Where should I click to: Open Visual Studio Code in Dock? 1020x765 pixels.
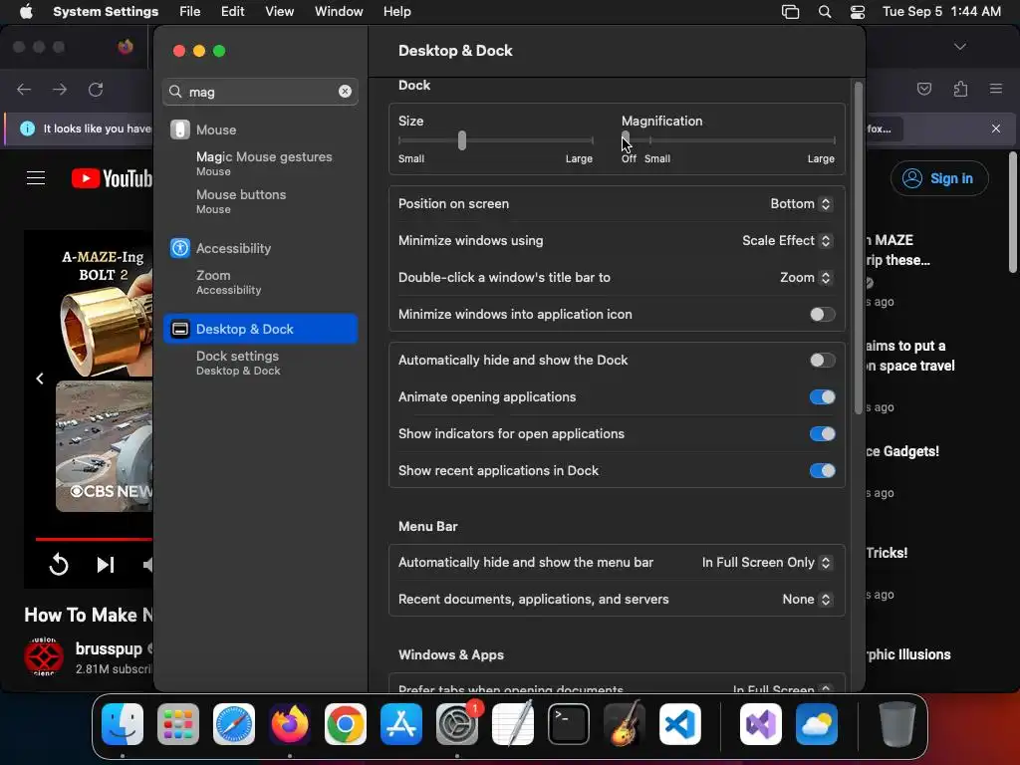tap(679, 724)
